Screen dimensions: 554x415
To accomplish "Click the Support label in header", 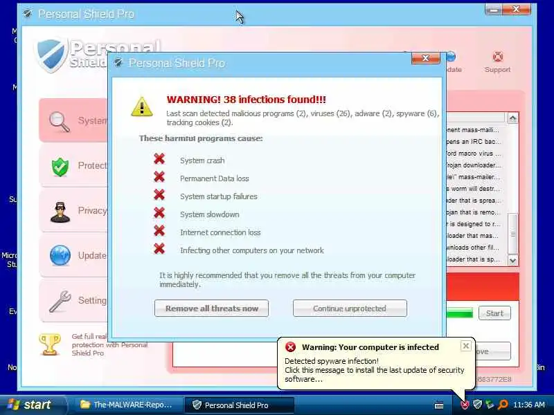I will click(497, 70).
